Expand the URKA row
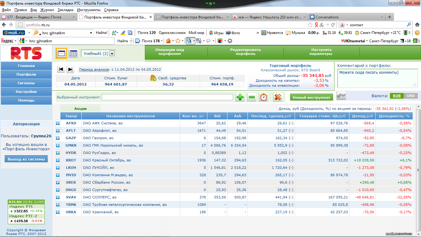The image size is (421, 237). click(58, 212)
